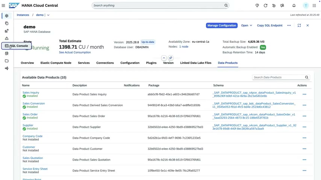Screen dimensions: 321x180
Task: Click the Search Data Products magnifier
Action: (x=307, y=77)
